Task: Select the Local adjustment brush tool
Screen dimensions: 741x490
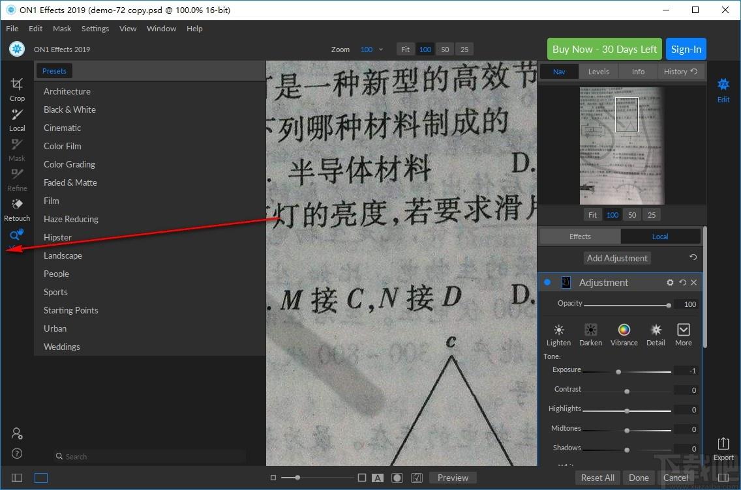Action: pyautogui.click(x=17, y=120)
